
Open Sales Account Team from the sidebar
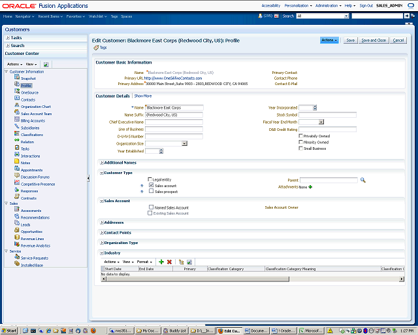[x=37, y=114]
